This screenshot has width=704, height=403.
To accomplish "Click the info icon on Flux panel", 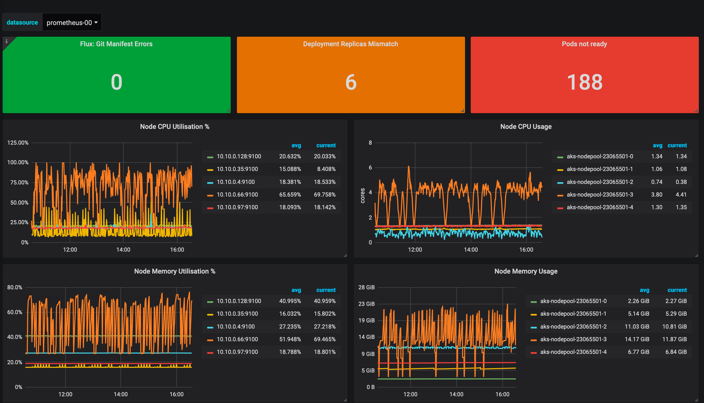I will point(6,41).
